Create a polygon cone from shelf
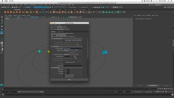This screenshot has width=174, height=98. [x=14, y=12]
